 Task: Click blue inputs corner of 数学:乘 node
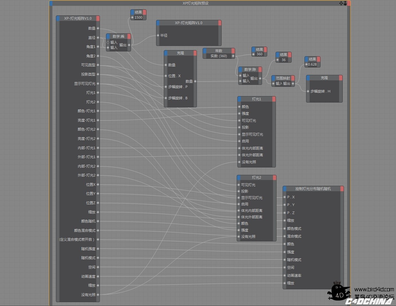108,36
